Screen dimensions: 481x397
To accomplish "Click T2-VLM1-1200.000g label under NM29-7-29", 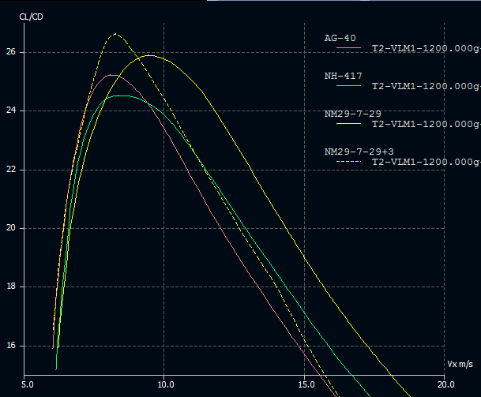I will pyautogui.click(x=427, y=124).
